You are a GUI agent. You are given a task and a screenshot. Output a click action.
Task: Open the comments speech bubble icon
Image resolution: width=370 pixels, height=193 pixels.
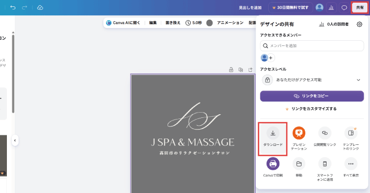(344, 8)
